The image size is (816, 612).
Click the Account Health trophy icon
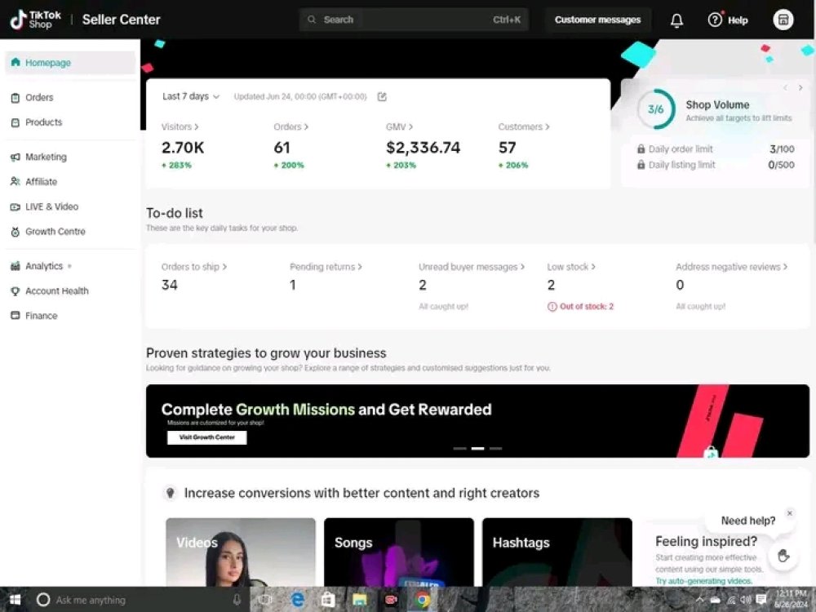[x=15, y=291]
